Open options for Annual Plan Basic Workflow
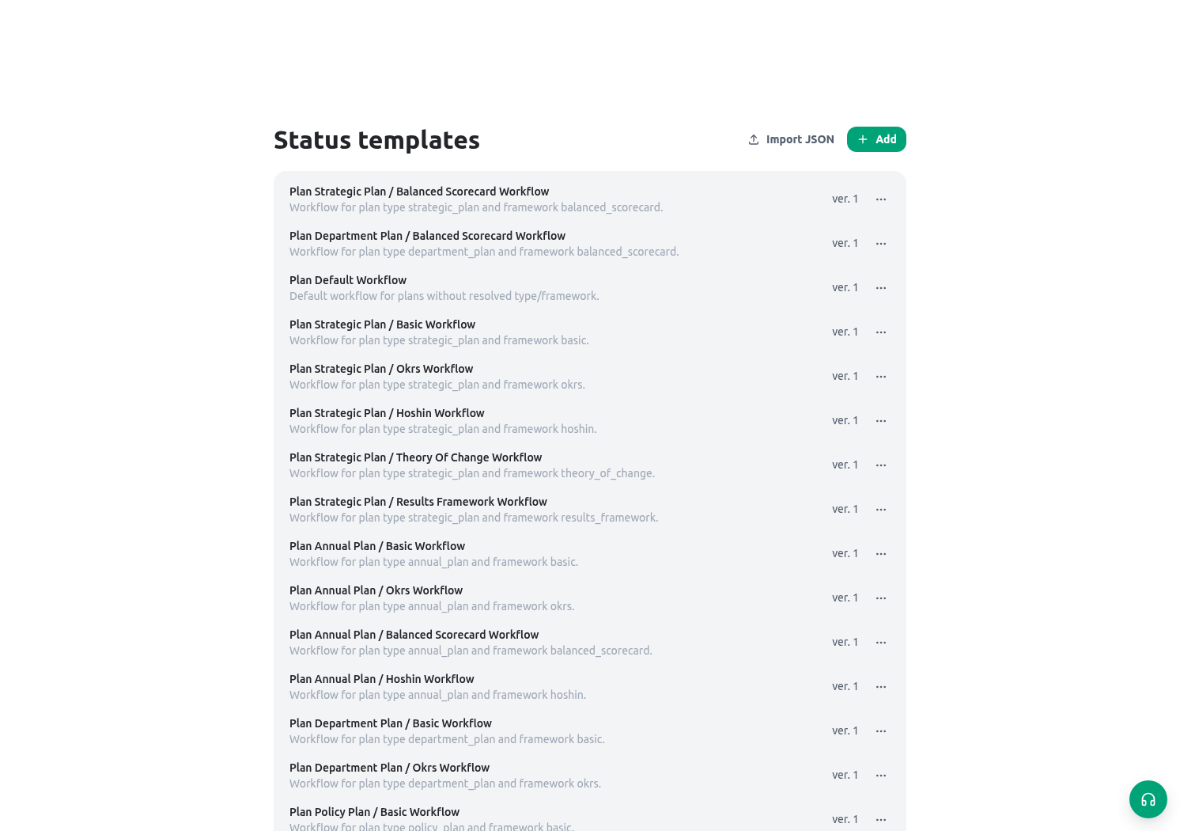This screenshot has width=1180, height=831. click(x=881, y=554)
